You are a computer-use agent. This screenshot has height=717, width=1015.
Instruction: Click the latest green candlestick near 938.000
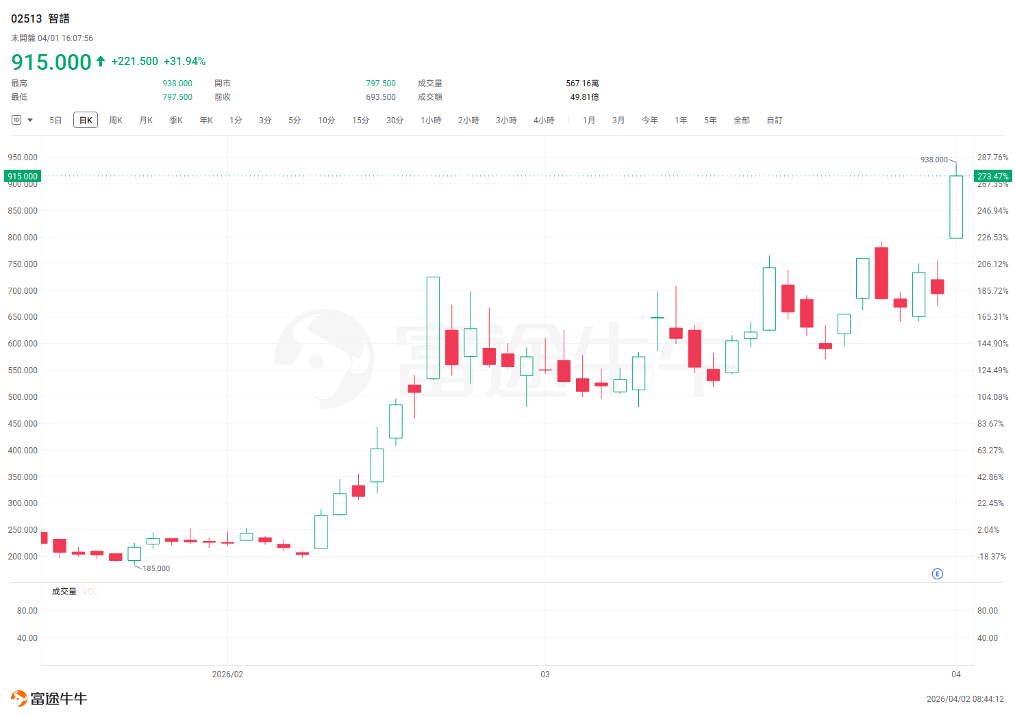point(956,207)
